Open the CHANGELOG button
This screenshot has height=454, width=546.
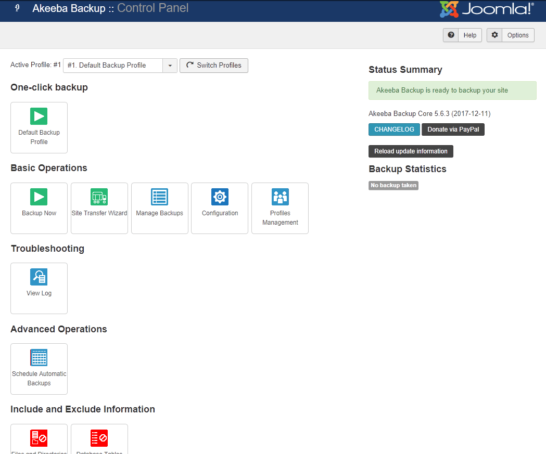pos(394,129)
